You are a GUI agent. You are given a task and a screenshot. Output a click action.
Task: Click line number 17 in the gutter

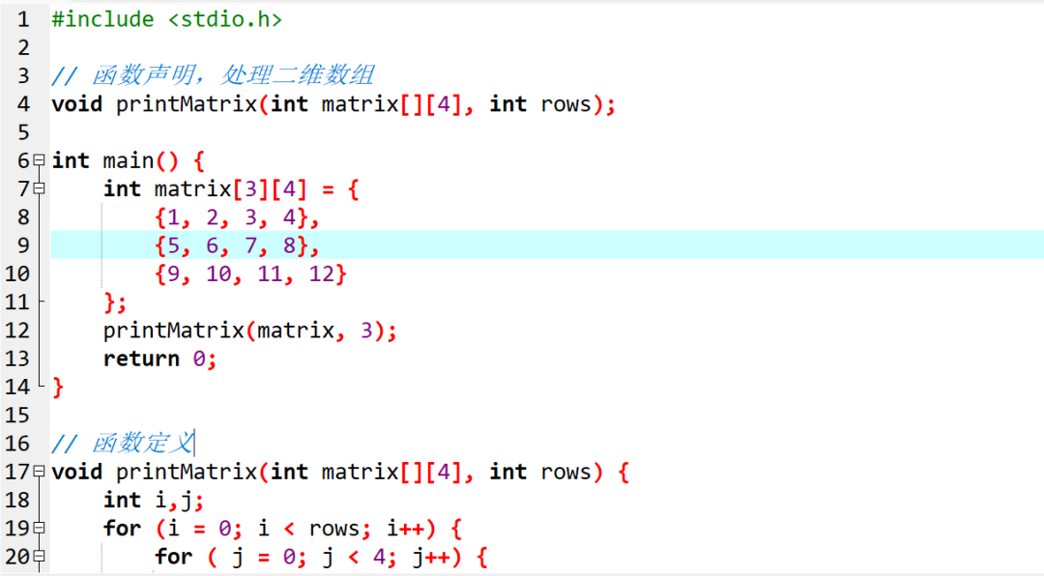point(21,472)
